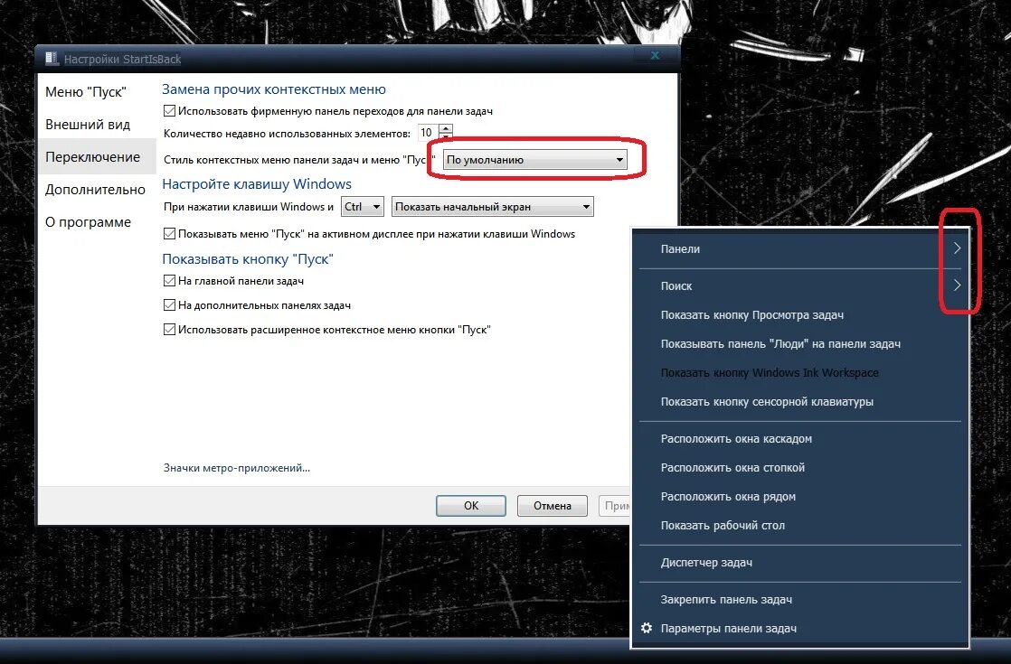This screenshot has height=664, width=1011.
Task: Open Диспетчер задач from the context menu
Action: coord(800,562)
